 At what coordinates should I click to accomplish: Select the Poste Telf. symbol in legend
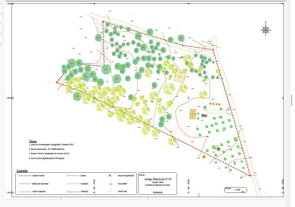[110, 191]
